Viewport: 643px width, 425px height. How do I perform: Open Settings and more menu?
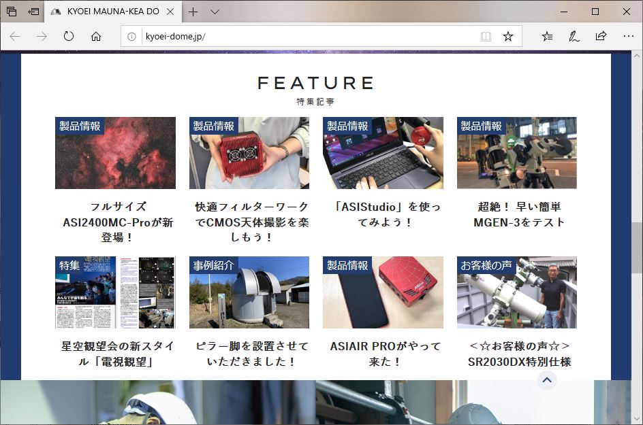coord(628,37)
